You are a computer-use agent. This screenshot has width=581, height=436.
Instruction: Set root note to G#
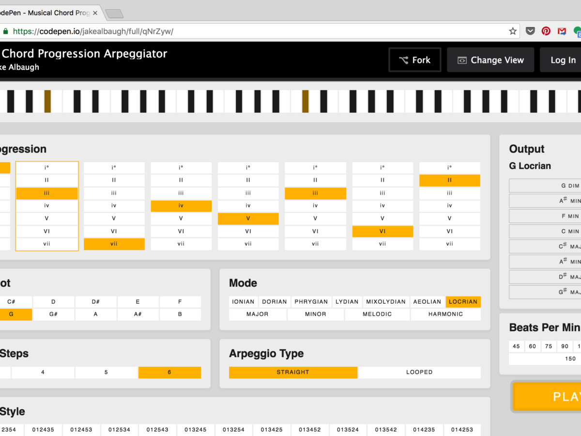pyautogui.click(x=53, y=314)
